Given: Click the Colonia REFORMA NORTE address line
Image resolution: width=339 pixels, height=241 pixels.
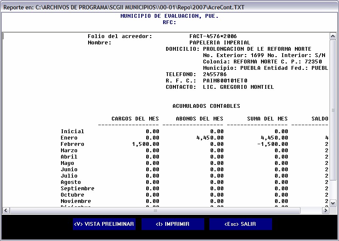Looking at the screenshot, I should 262,62.
